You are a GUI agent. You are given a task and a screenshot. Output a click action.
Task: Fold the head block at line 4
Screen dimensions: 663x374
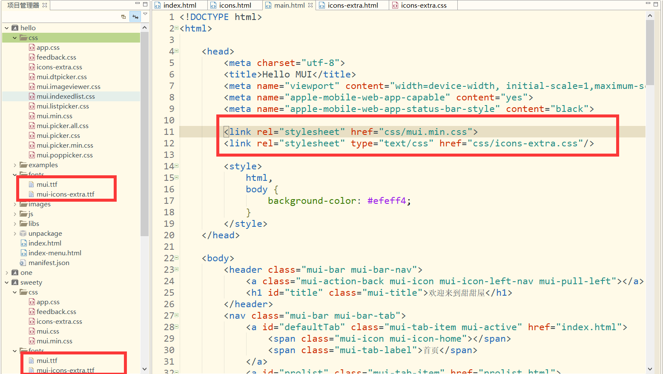coord(176,51)
